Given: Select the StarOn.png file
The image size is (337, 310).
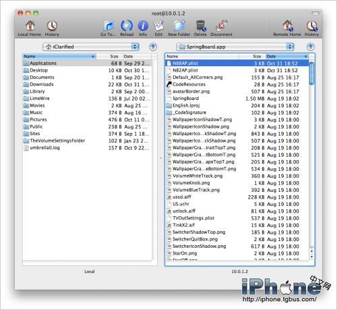Looking at the screenshot, I should click(x=237, y=253).
